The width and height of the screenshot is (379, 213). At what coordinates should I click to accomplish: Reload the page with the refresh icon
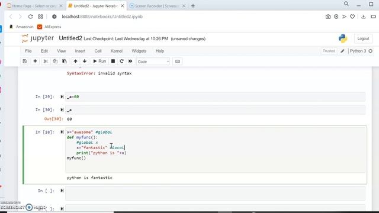coord(30,17)
